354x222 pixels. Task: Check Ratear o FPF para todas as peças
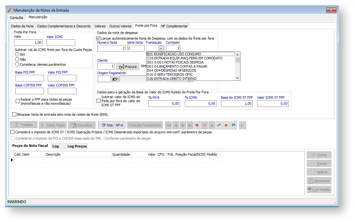pos(18,101)
